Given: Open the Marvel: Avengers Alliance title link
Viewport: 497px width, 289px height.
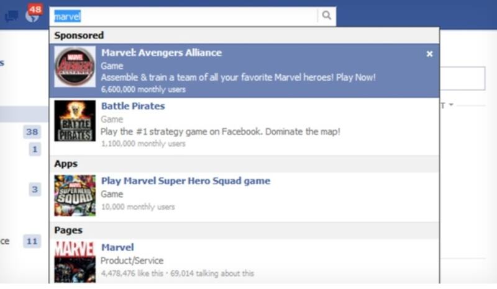Looking at the screenshot, I should click(x=162, y=53).
